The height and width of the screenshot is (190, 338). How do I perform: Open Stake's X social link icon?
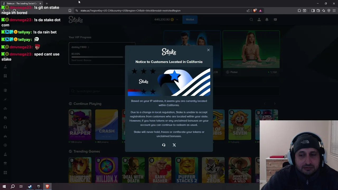pyautogui.click(x=174, y=145)
